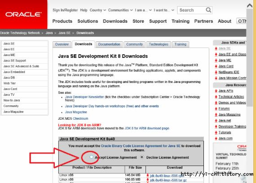Click the red download arrow beside Java SE
This screenshot has width=256, height=183.
pos(216,48)
